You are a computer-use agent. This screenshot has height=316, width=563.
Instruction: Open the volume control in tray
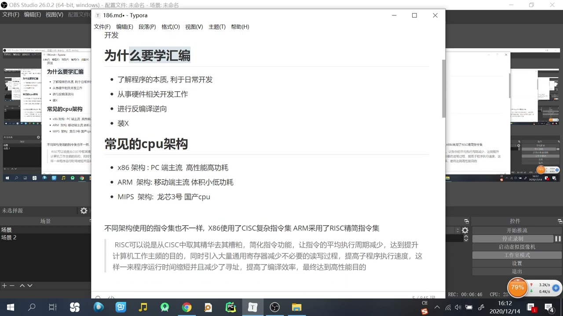458,307
